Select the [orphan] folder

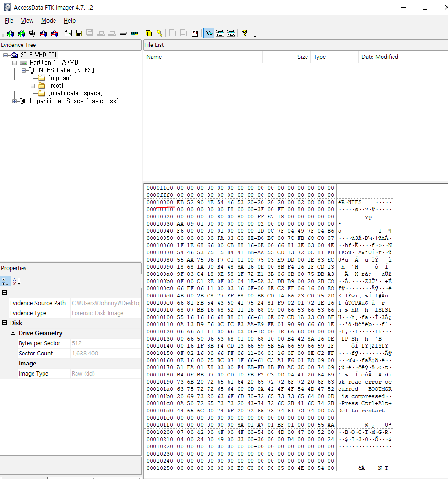click(60, 78)
